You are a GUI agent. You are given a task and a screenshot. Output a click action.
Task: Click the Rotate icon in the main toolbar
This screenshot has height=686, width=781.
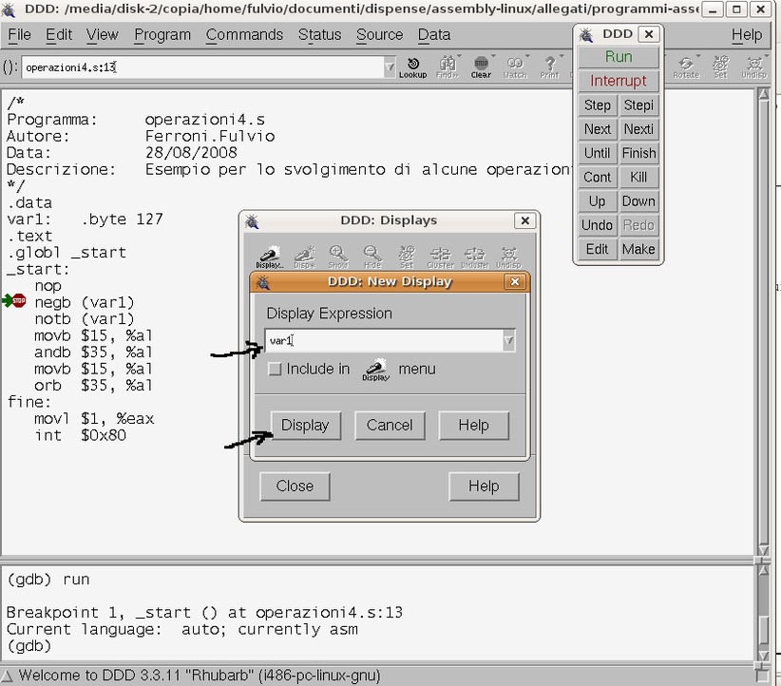coord(686,67)
